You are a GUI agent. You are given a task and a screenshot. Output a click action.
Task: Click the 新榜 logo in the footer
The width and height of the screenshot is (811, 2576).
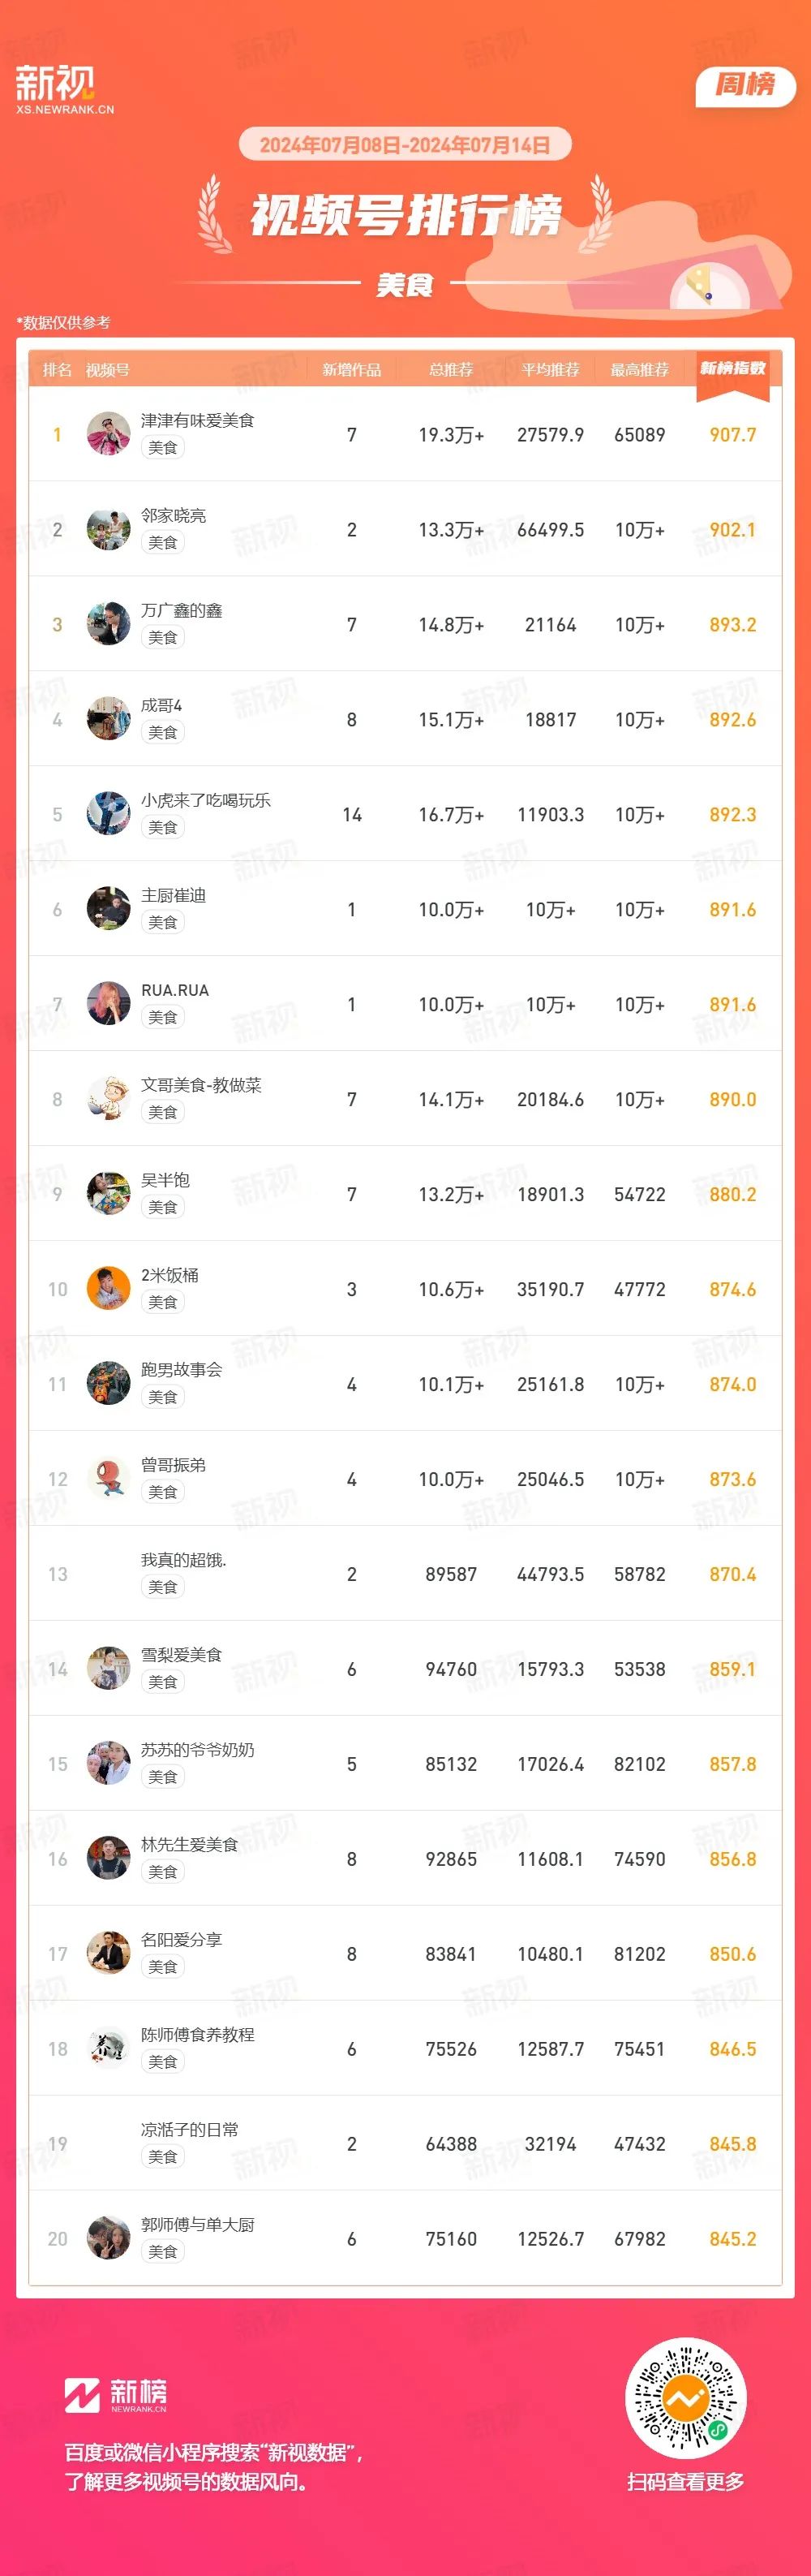(x=116, y=2395)
